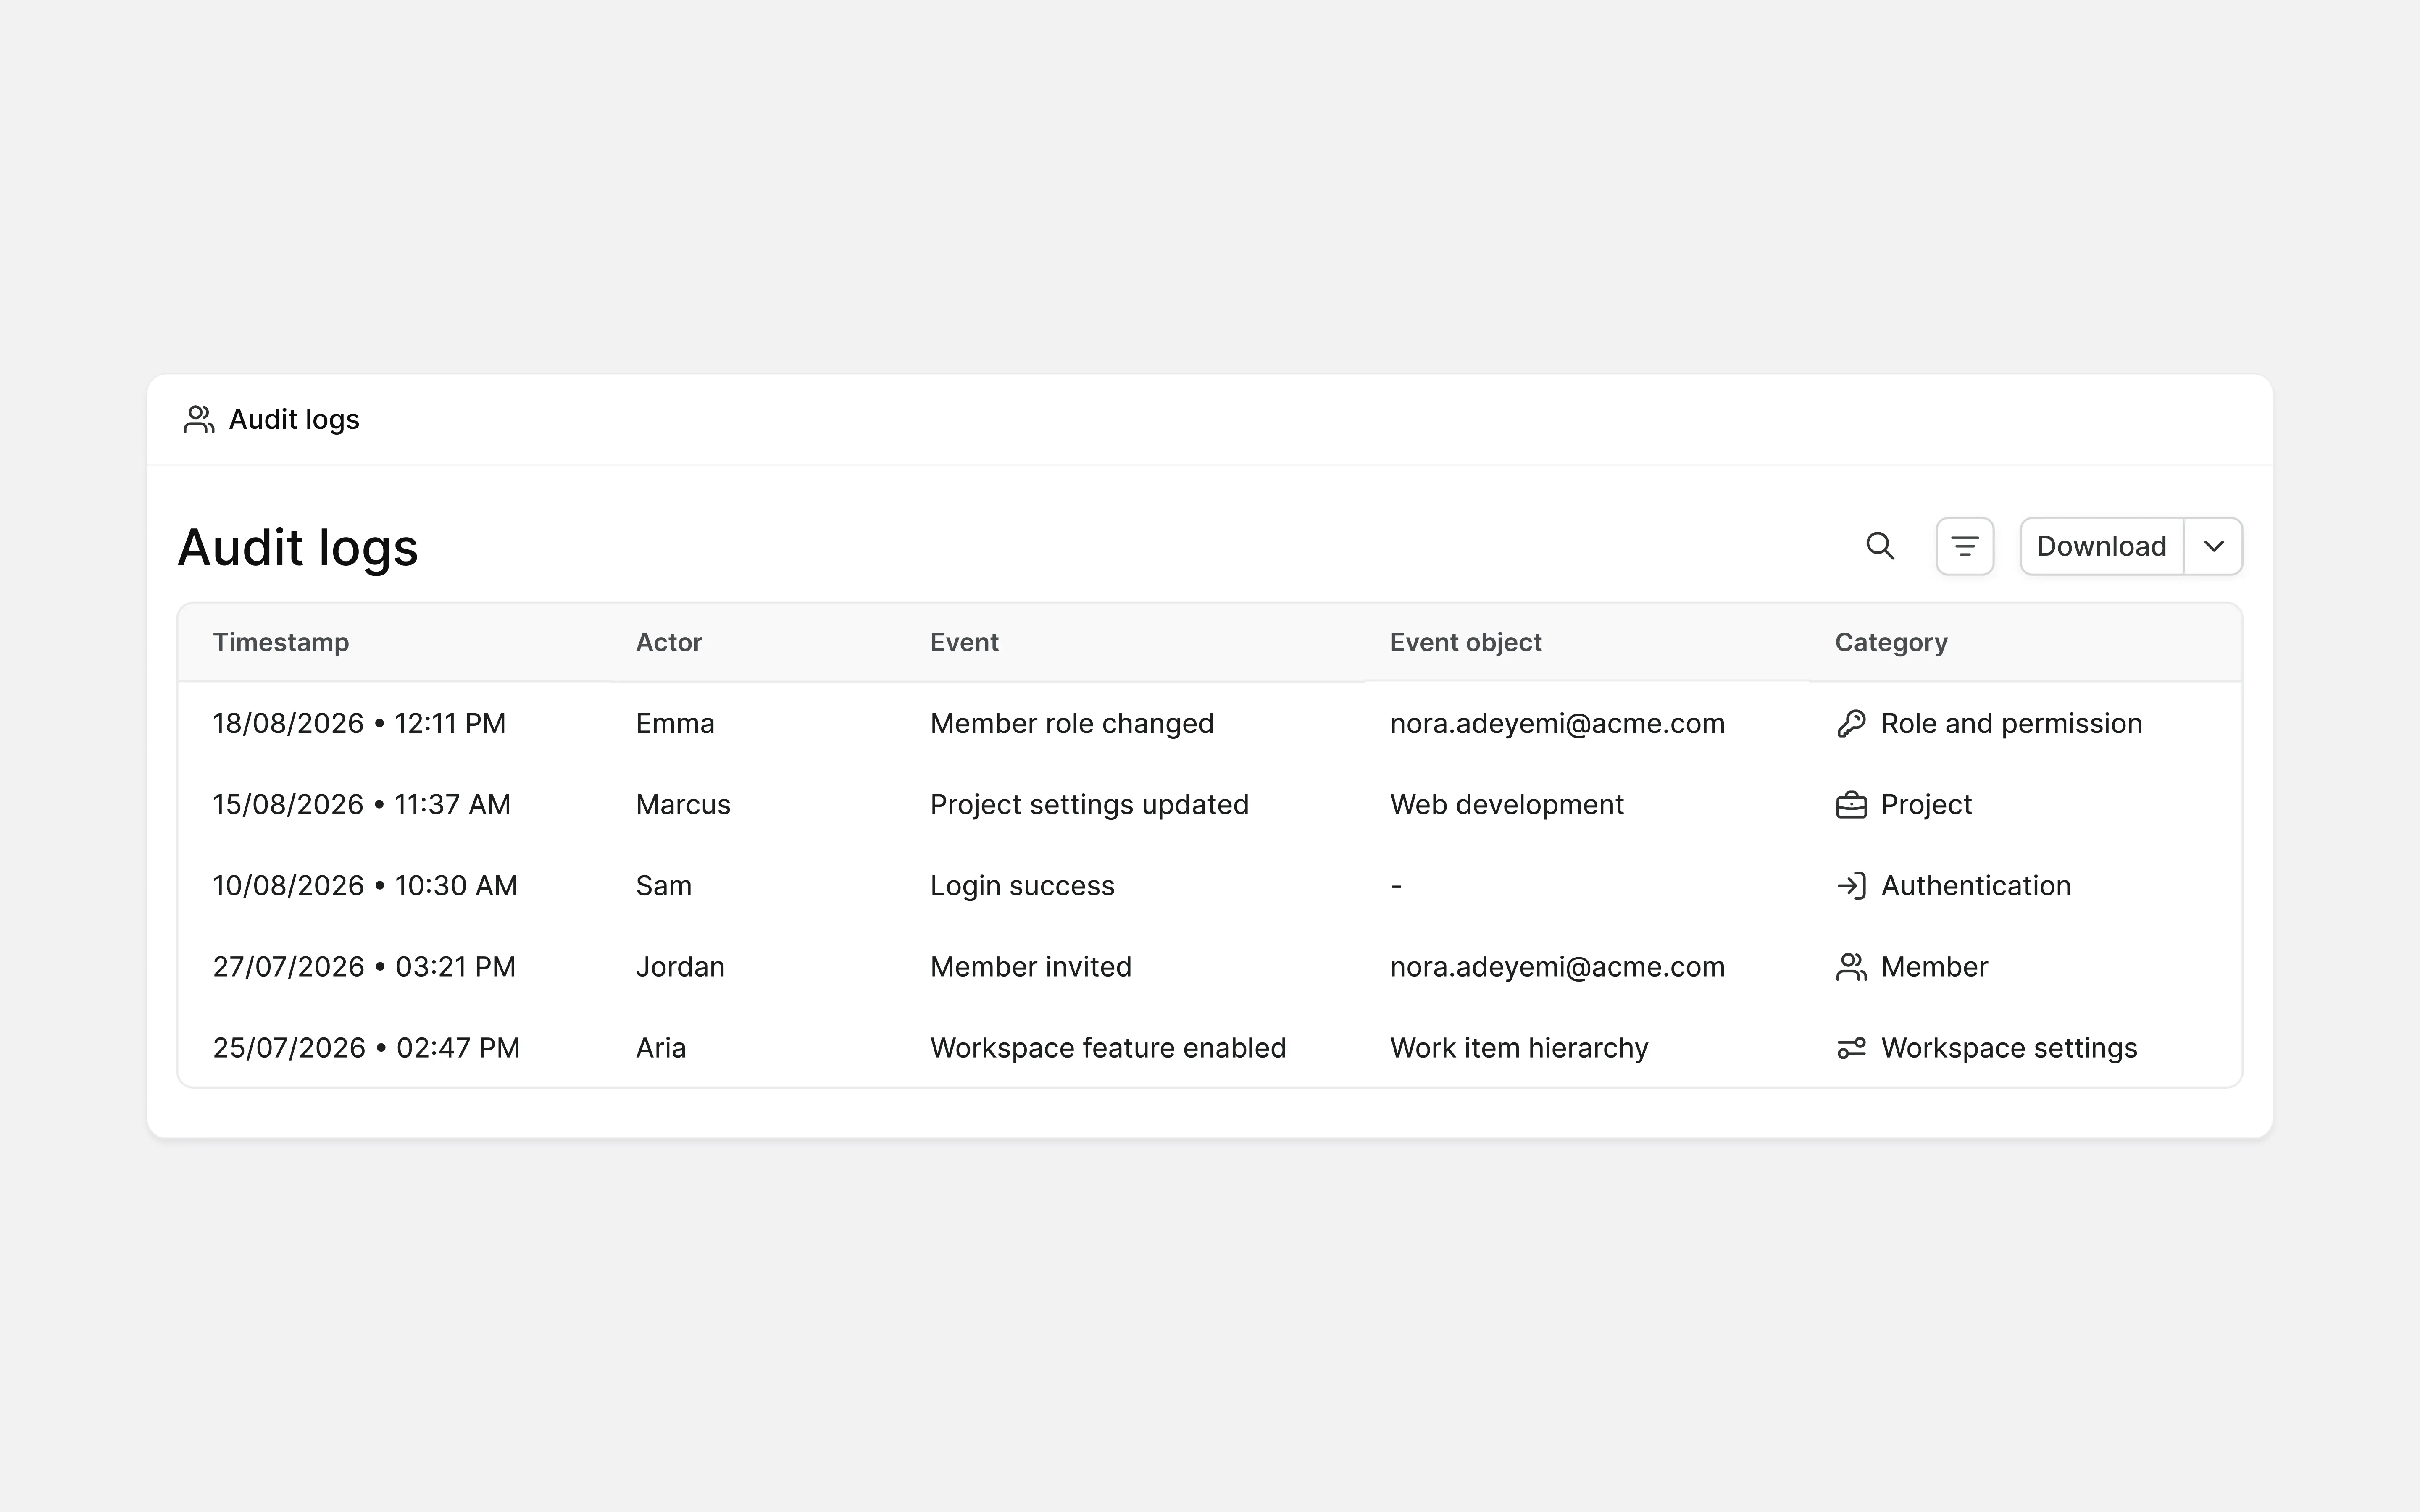
Task: Click the people icon next to Member category
Action: [1851, 966]
